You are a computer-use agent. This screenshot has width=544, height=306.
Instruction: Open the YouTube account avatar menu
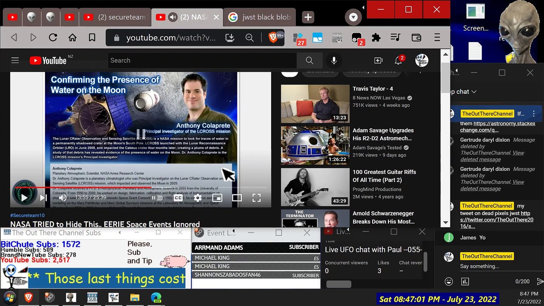click(422, 60)
